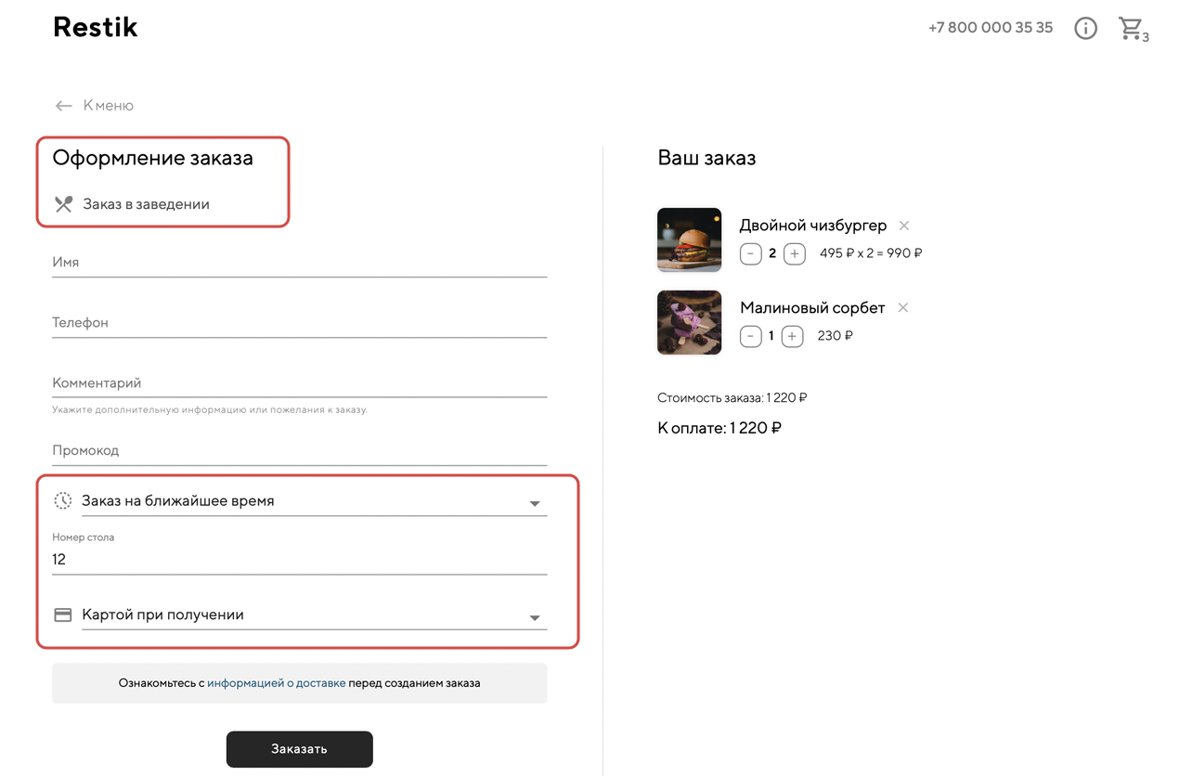
Task: Open the shopping cart icon
Action: 1131,29
